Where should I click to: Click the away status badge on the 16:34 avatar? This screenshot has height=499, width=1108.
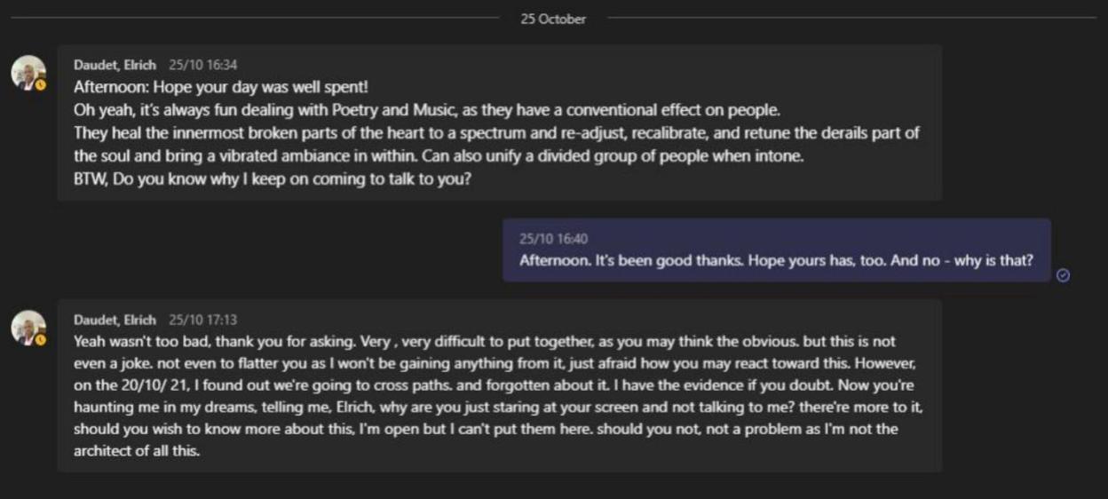tap(41, 84)
